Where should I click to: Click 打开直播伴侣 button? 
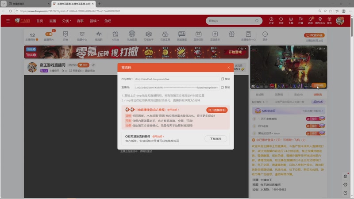coord(217,110)
